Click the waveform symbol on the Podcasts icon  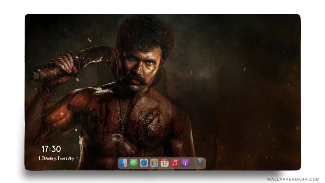(x=185, y=163)
